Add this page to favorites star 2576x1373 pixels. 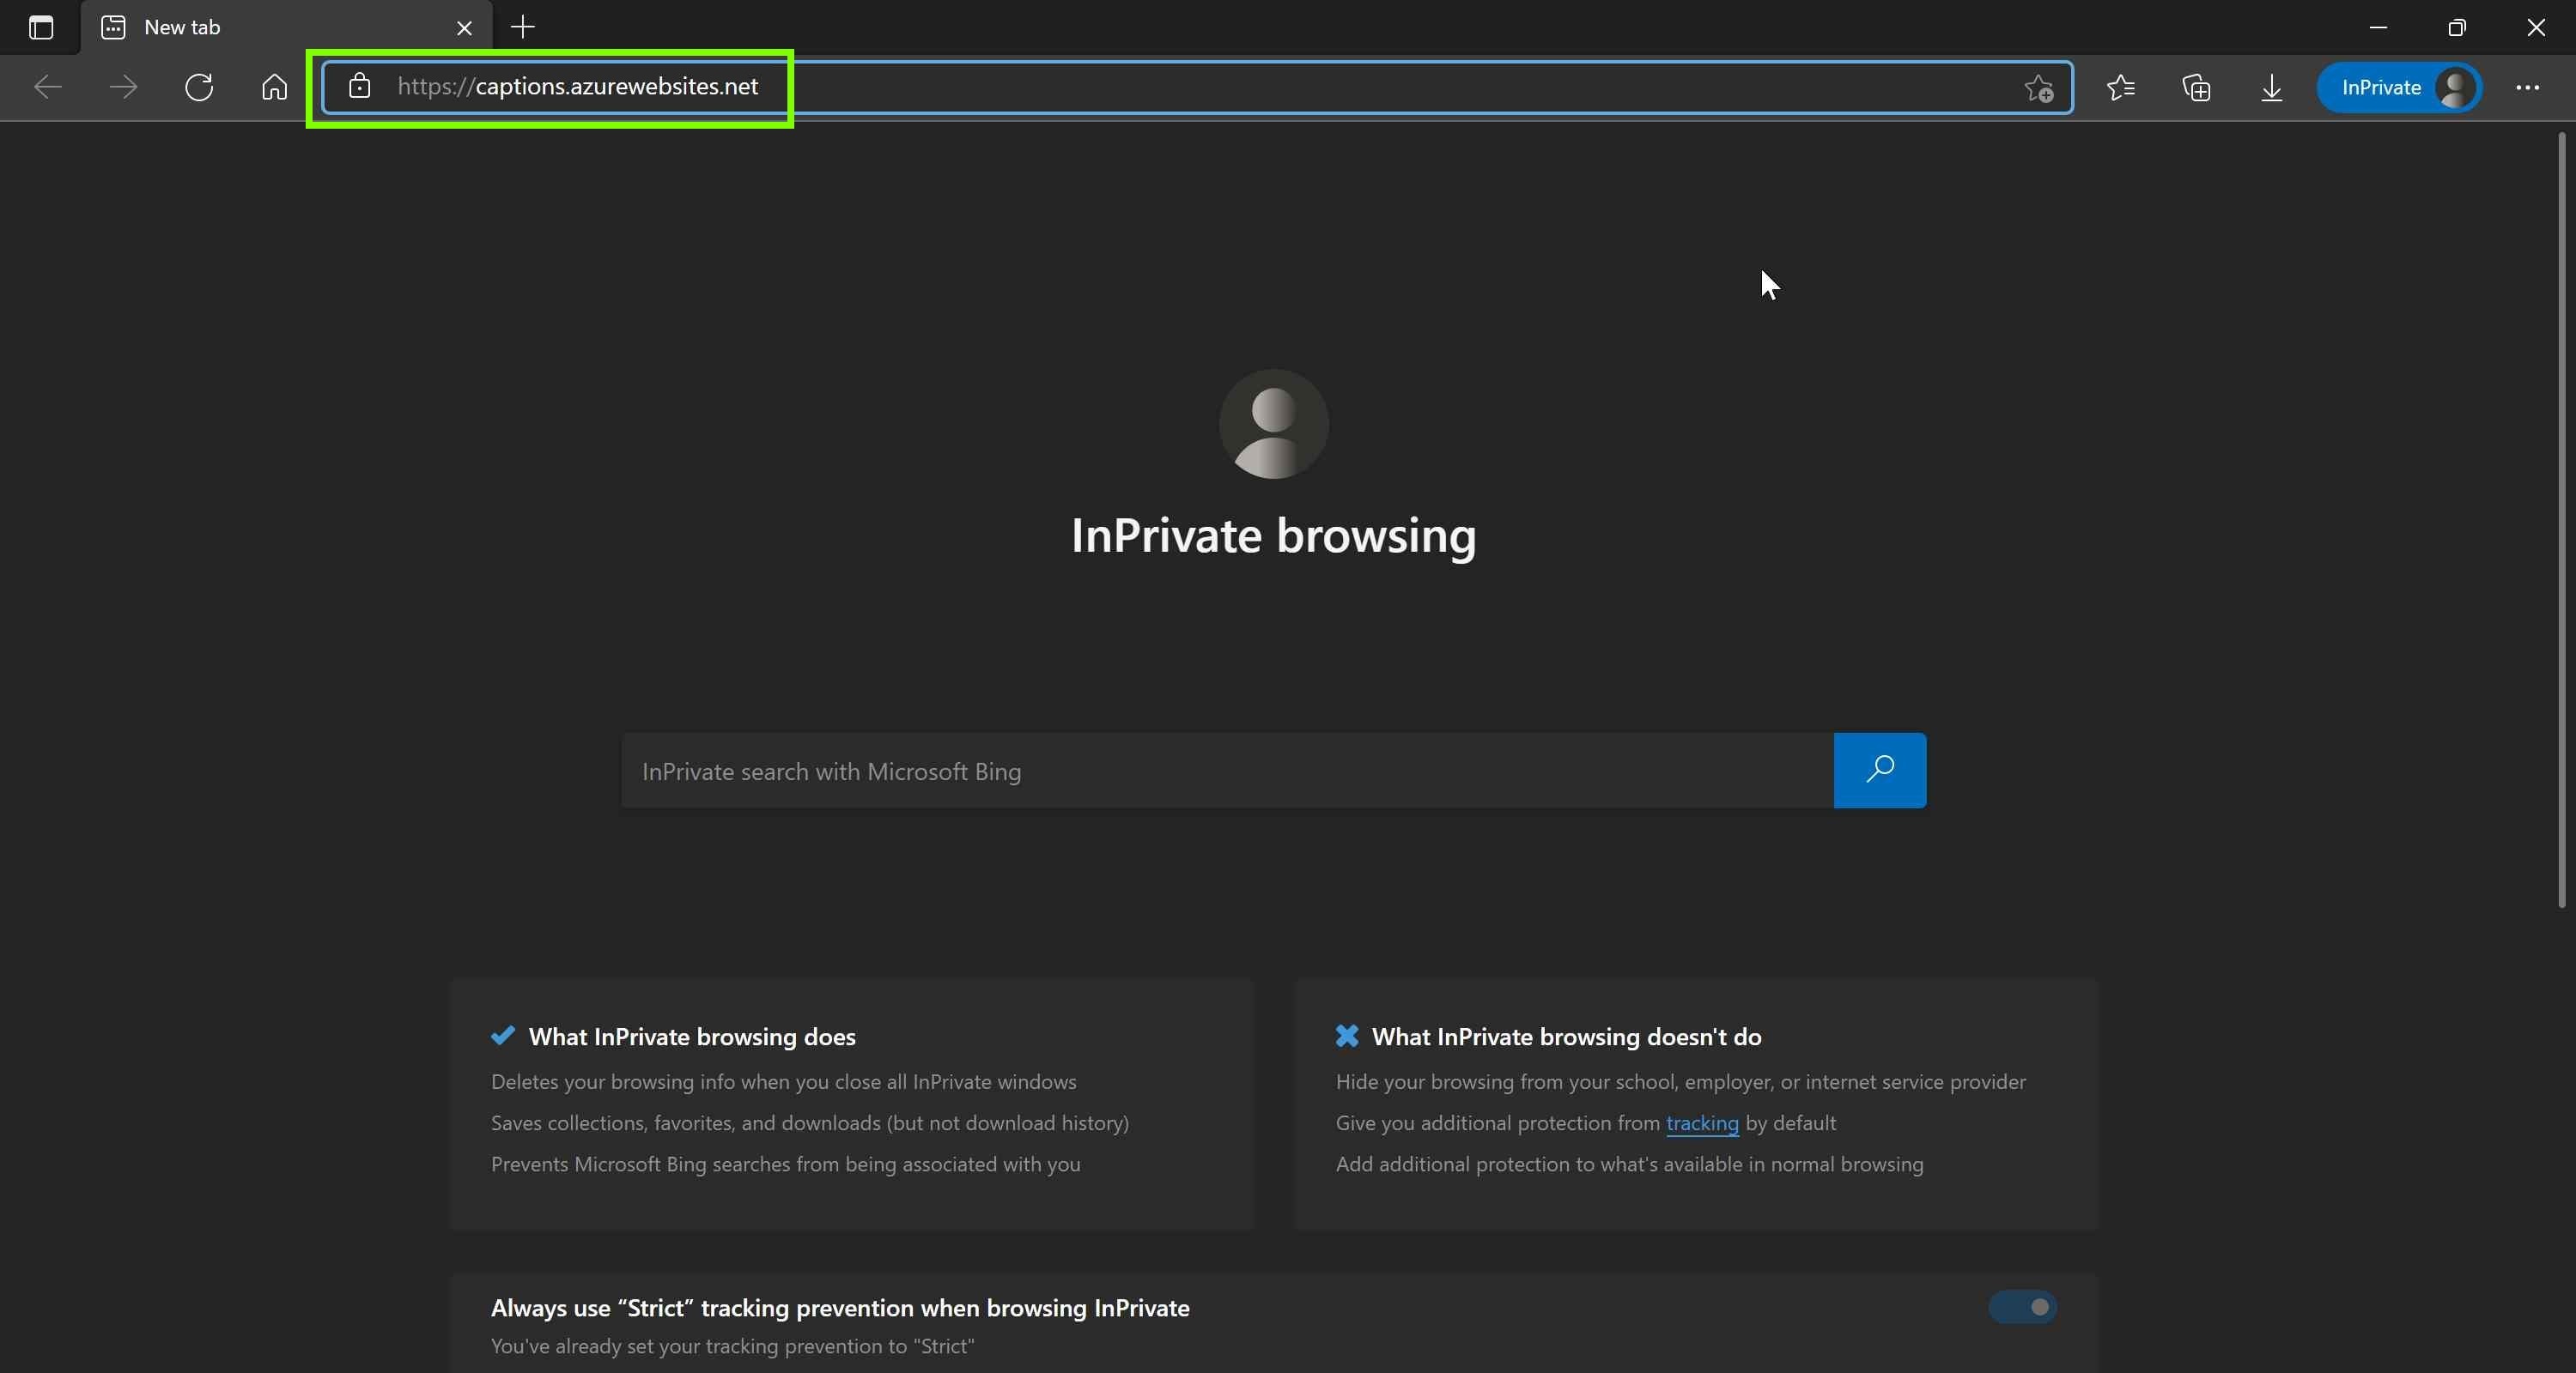pyautogui.click(x=2038, y=88)
